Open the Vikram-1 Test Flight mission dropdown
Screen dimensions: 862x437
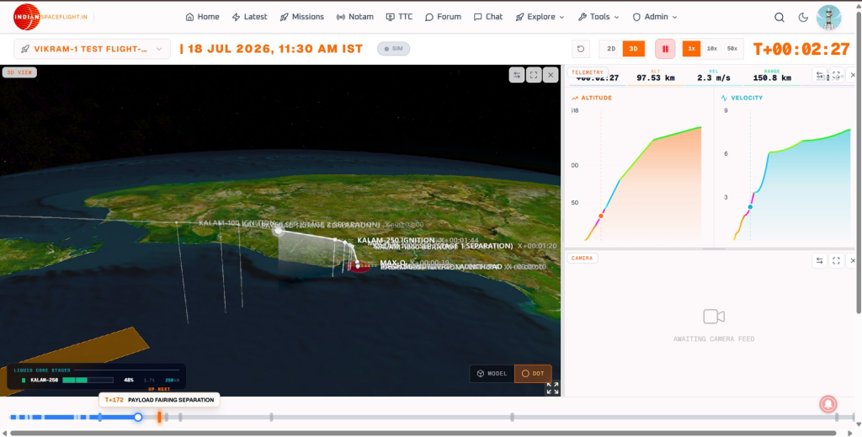point(92,49)
